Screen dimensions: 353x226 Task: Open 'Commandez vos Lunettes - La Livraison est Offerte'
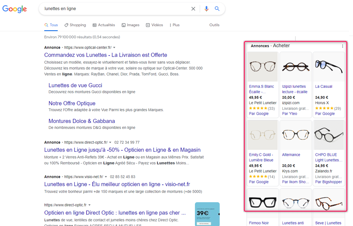[106, 55]
